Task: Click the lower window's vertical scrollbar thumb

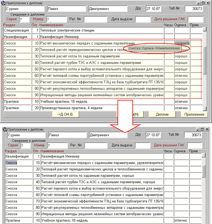Action: [203, 172]
